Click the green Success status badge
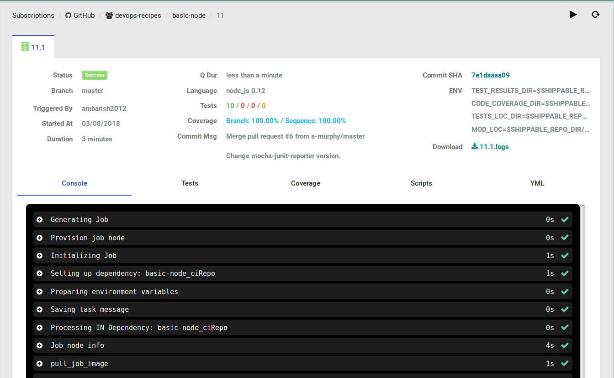Image resolution: width=614 pixels, height=378 pixels. point(95,75)
